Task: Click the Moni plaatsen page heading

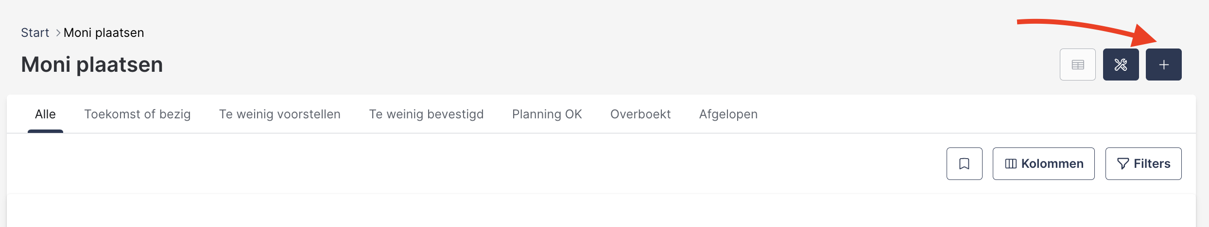Action: [x=92, y=65]
